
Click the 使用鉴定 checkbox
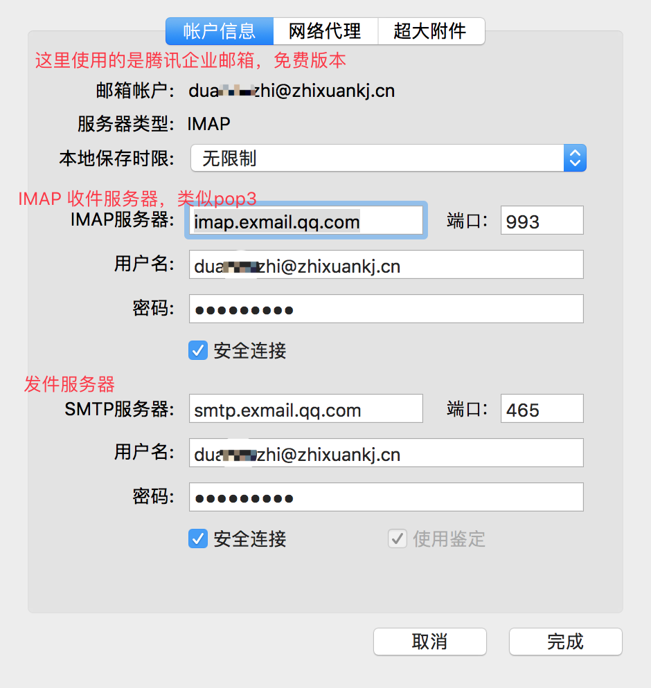pos(397,539)
